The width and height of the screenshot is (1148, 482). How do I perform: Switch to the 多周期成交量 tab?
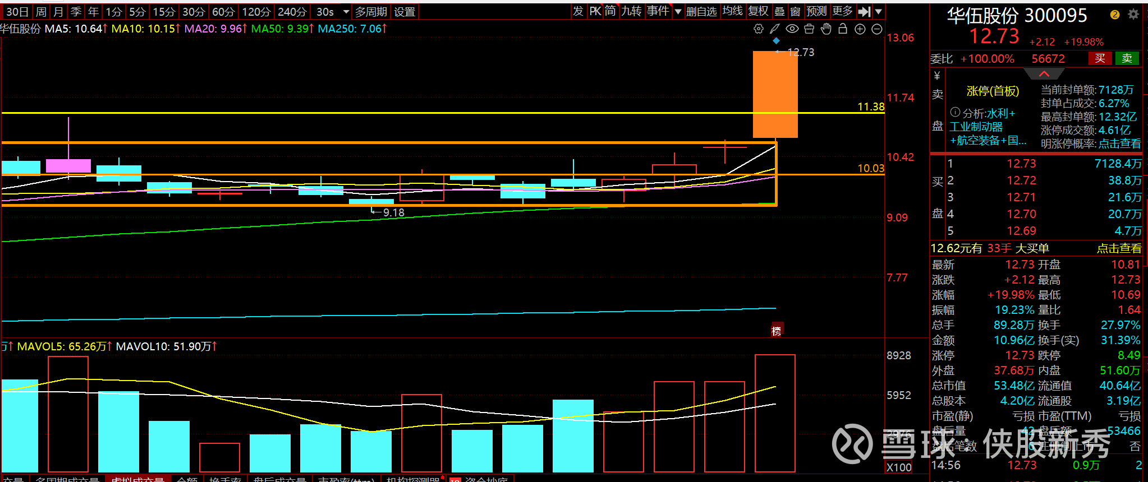click(x=68, y=479)
